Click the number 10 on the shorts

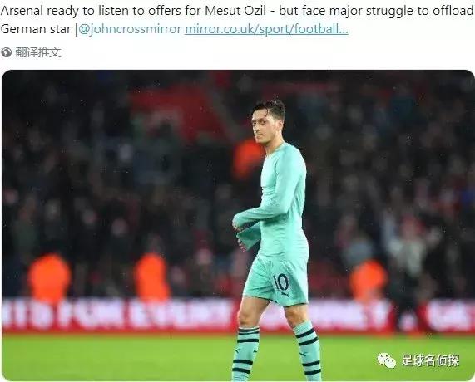point(281,282)
